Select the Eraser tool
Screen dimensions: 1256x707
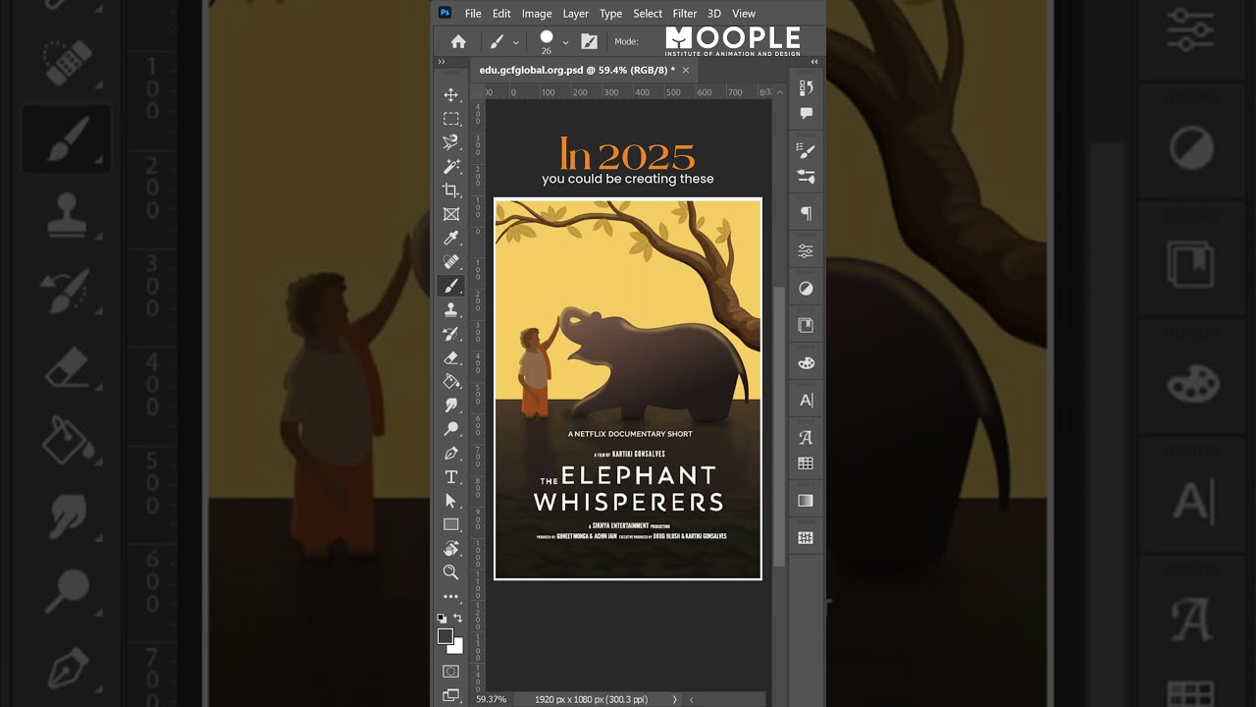[x=451, y=357]
